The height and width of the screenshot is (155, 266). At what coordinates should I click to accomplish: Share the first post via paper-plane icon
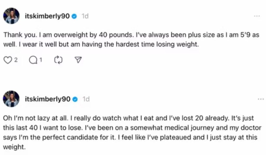tap(78, 60)
